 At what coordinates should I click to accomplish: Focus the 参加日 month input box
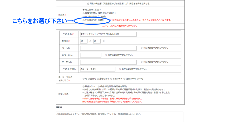point(84,41)
